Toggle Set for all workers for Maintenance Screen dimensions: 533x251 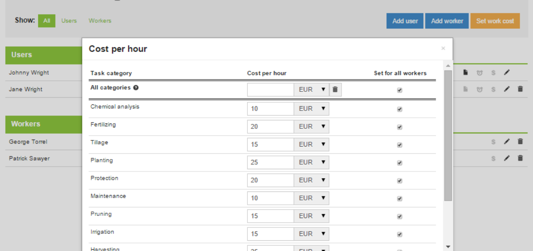400,199
